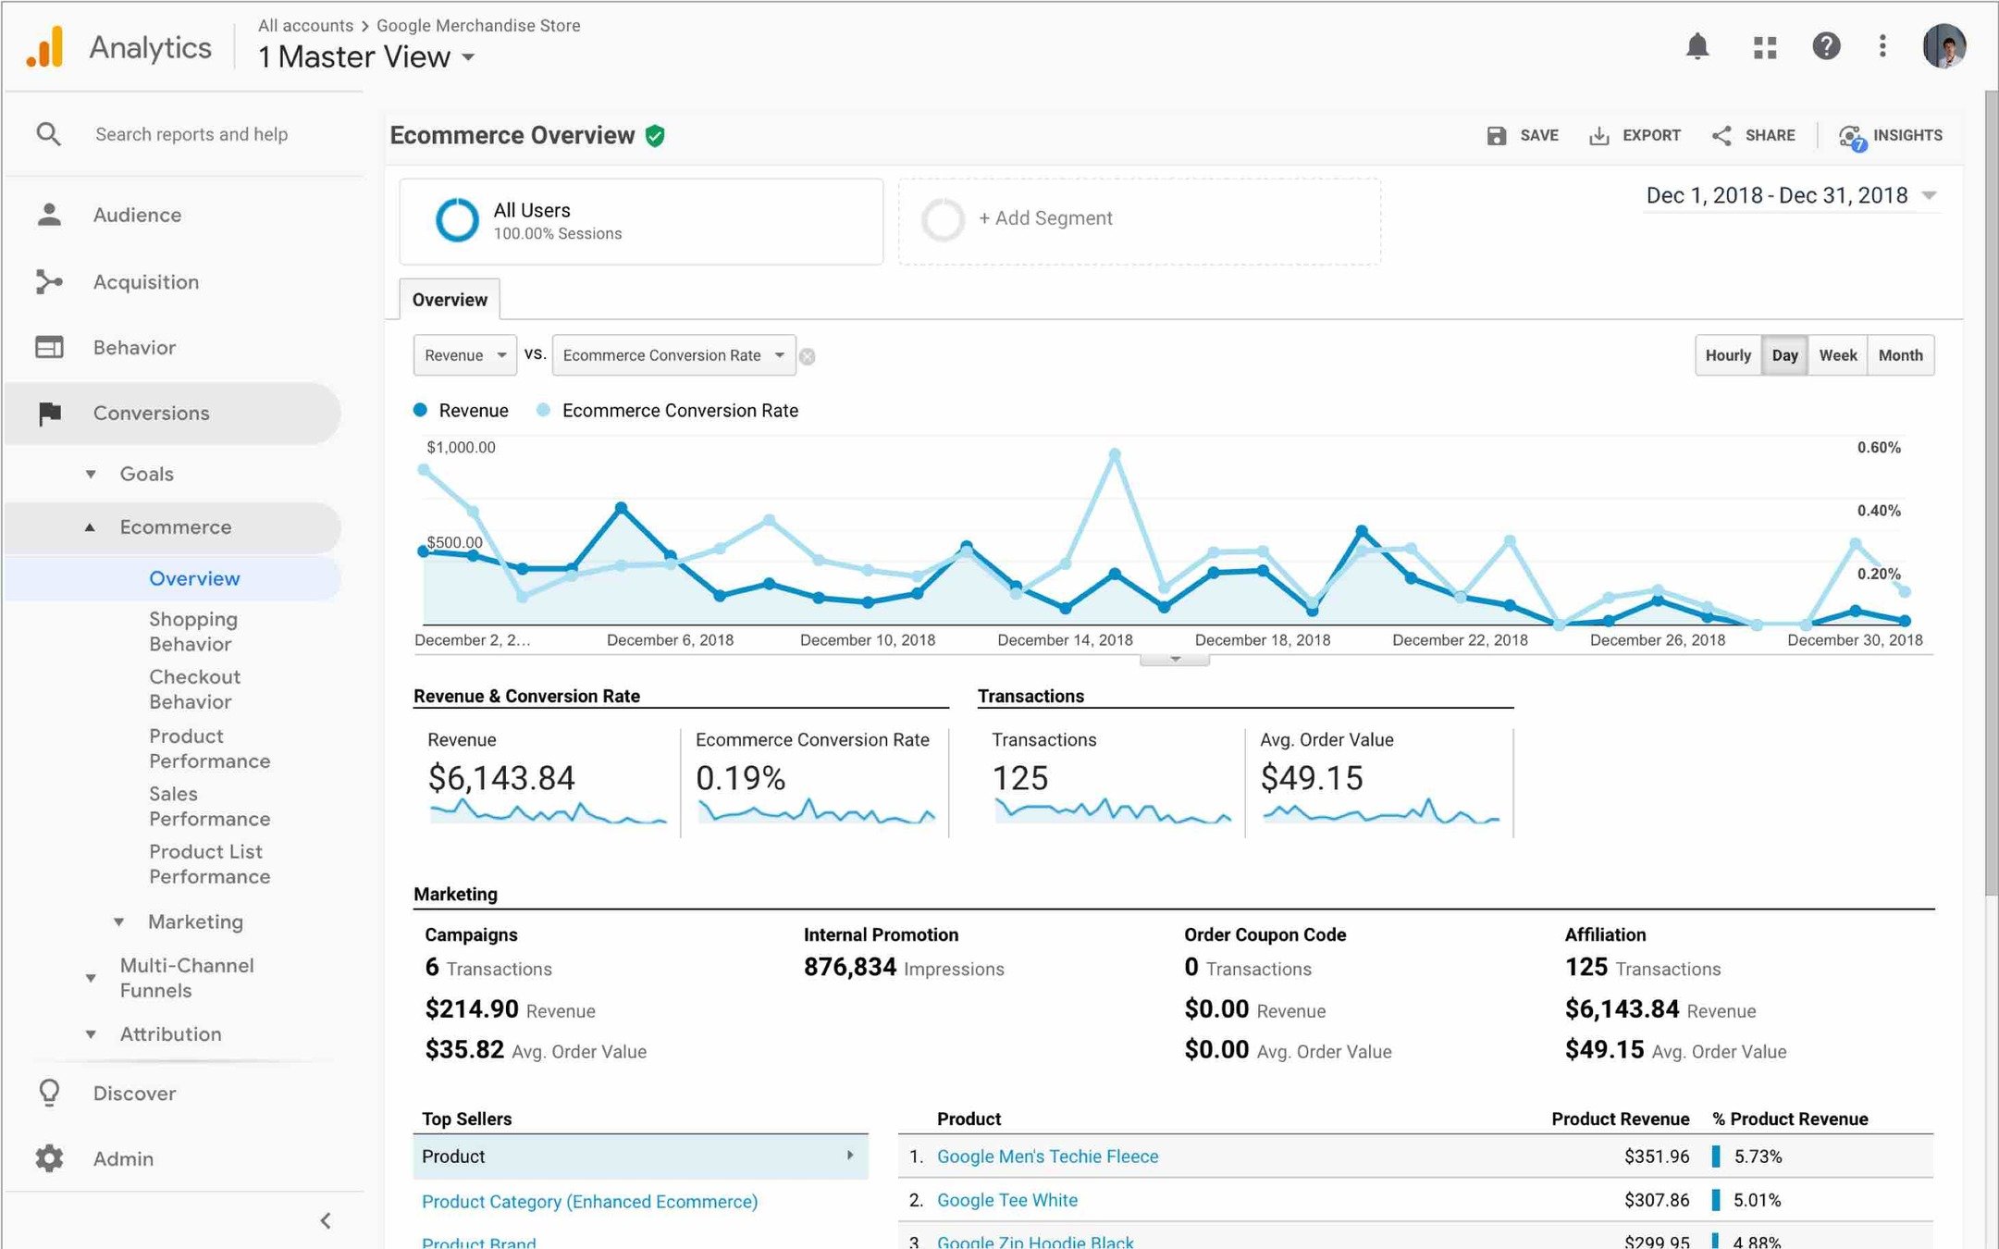
Task: Switch chart granularity to Hourly
Action: (1727, 355)
